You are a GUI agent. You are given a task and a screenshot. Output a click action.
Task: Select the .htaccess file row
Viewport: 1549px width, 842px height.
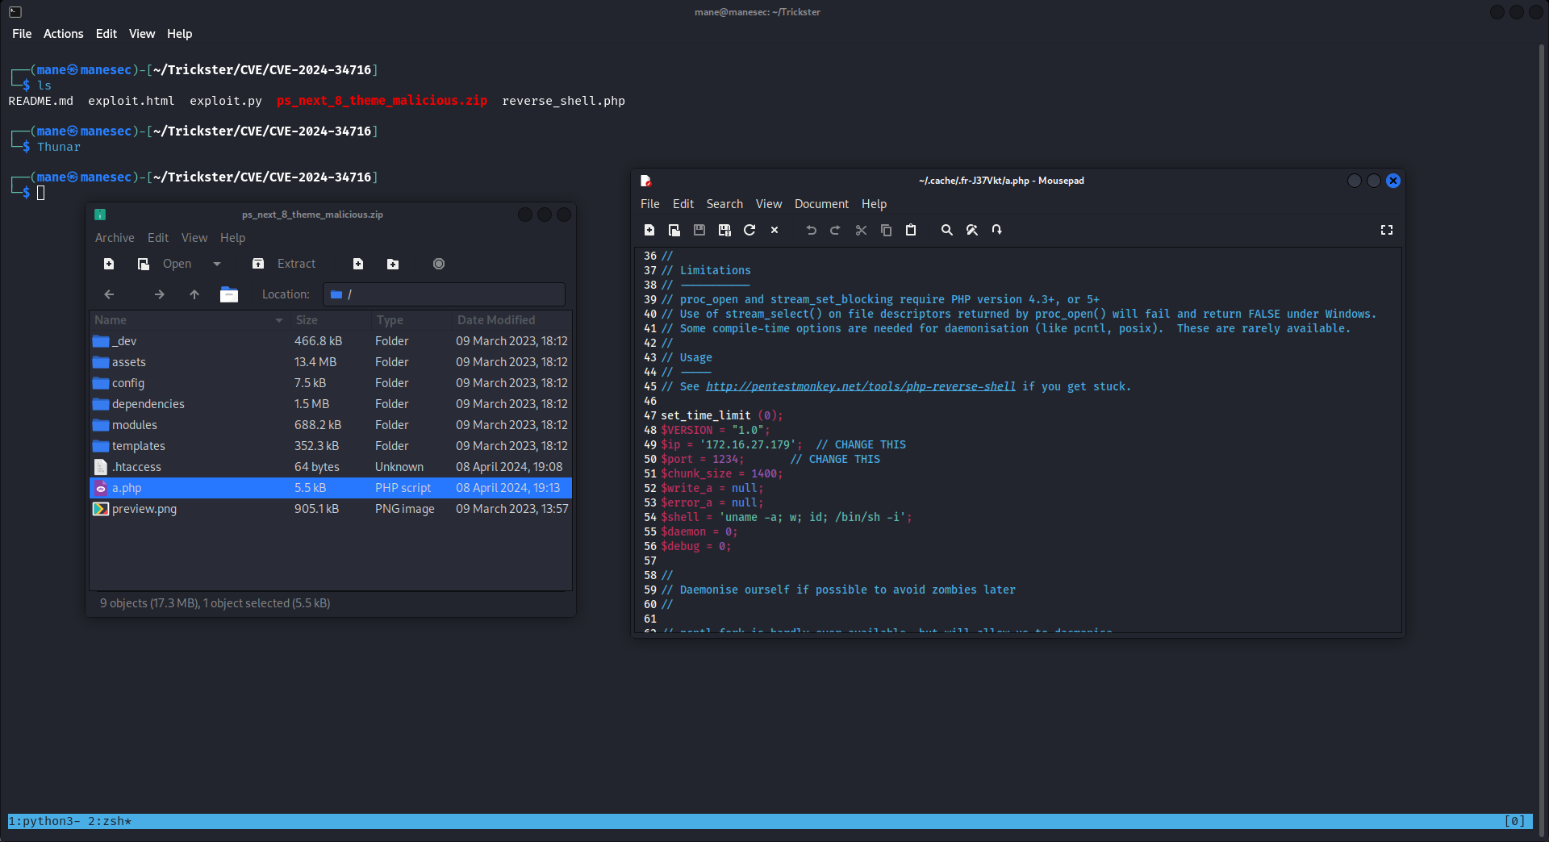click(x=331, y=467)
